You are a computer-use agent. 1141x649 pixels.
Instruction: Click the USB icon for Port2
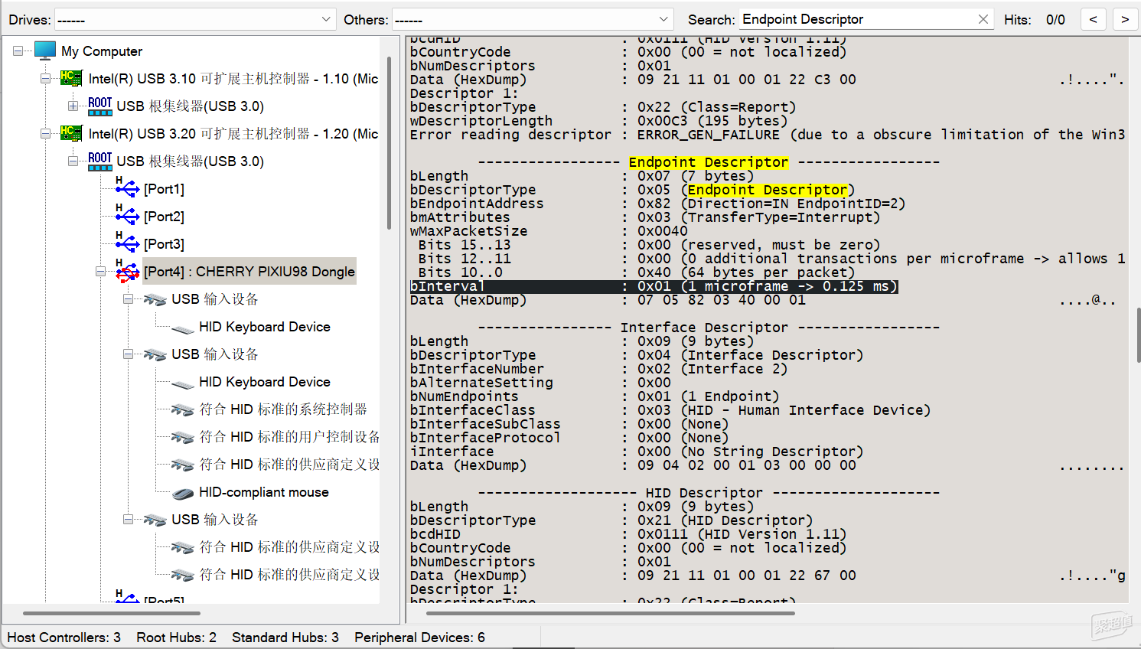coord(127,215)
